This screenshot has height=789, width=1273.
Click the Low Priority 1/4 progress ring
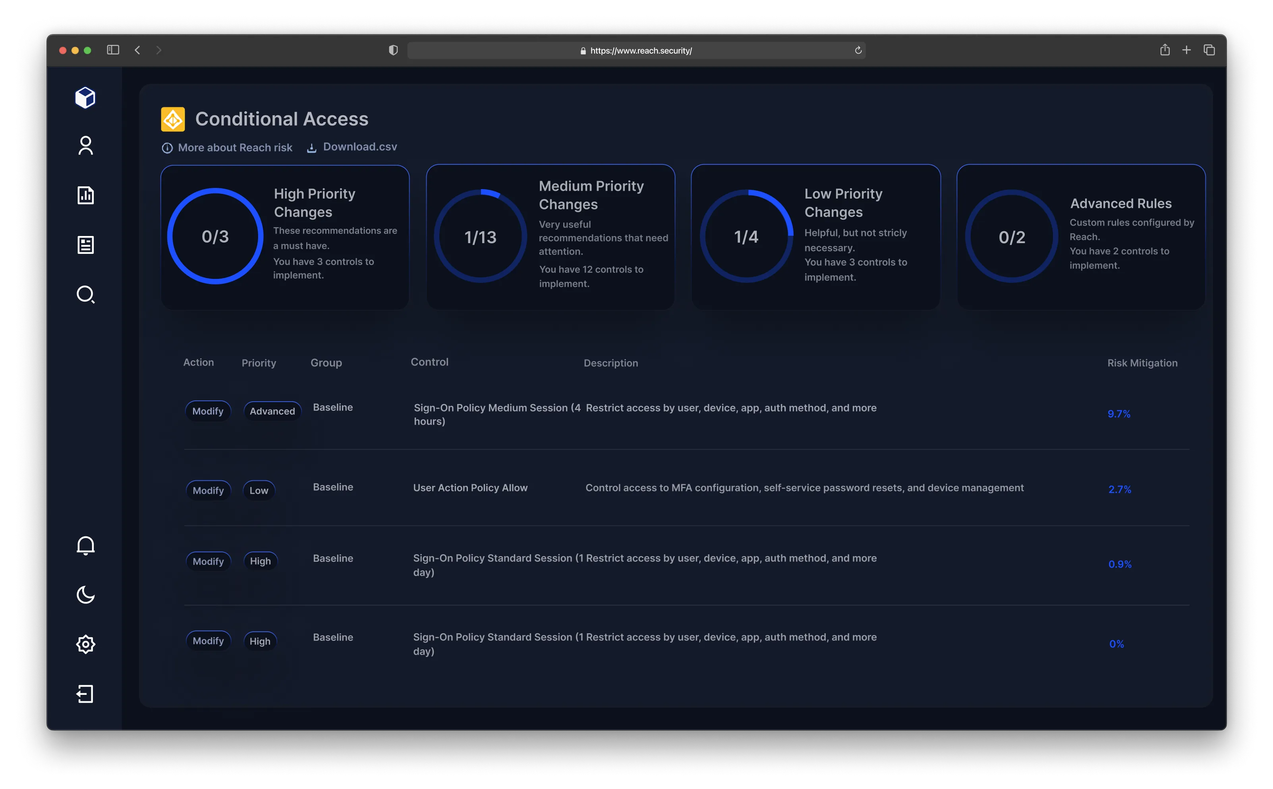click(746, 236)
